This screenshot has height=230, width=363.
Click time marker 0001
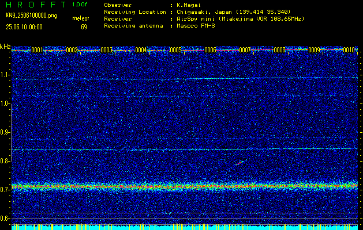(37, 50)
